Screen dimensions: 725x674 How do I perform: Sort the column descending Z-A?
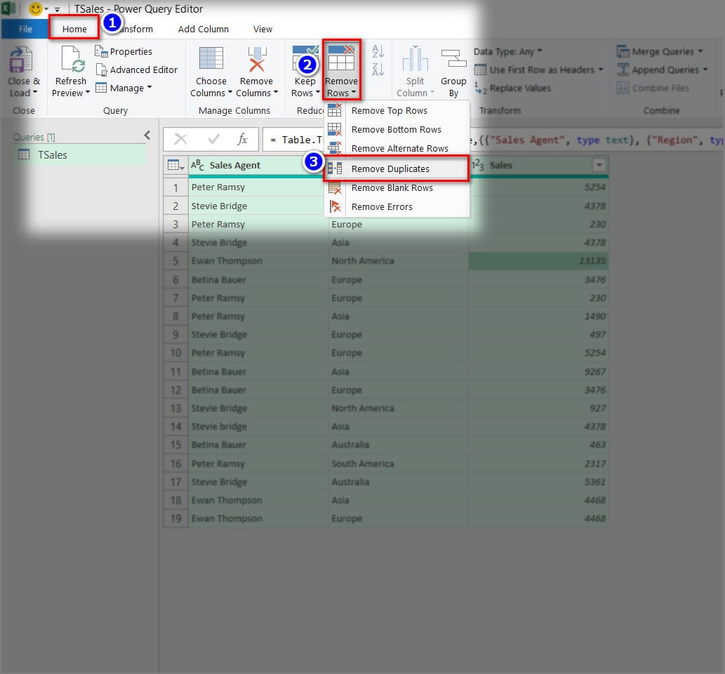coord(377,69)
